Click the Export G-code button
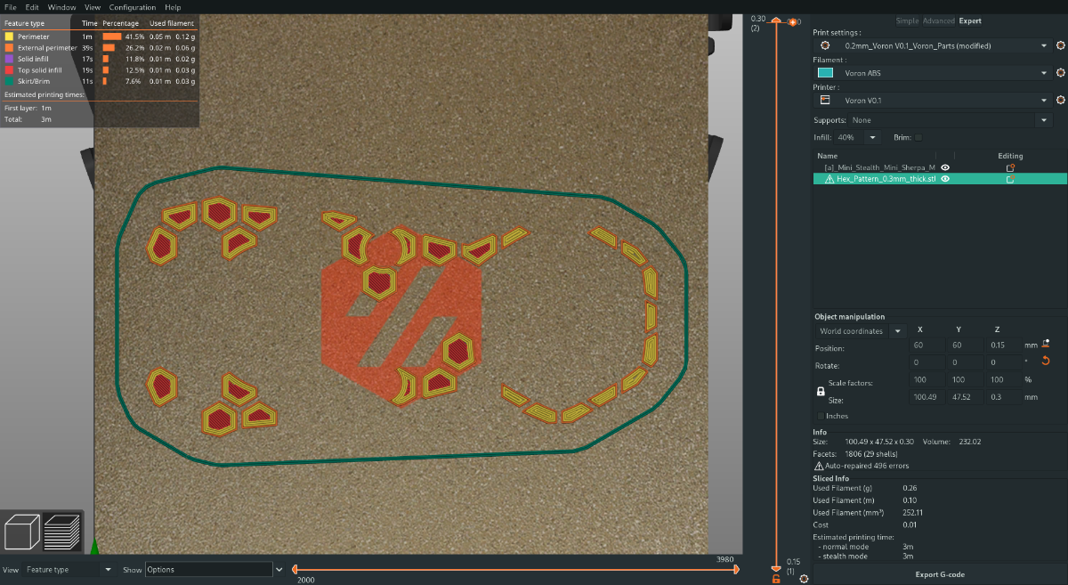The width and height of the screenshot is (1068, 585). pyautogui.click(x=940, y=574)
